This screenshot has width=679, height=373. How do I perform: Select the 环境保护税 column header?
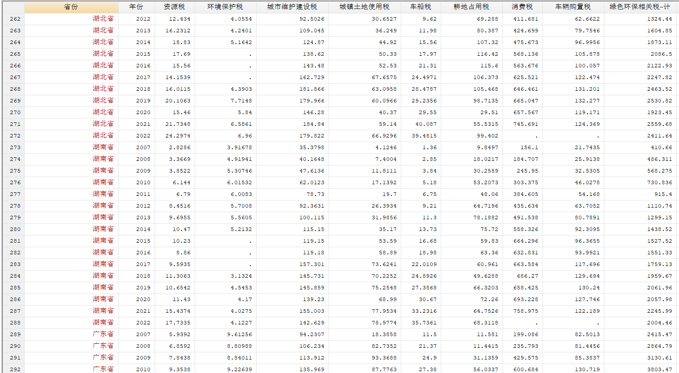(x=225, y=7)
